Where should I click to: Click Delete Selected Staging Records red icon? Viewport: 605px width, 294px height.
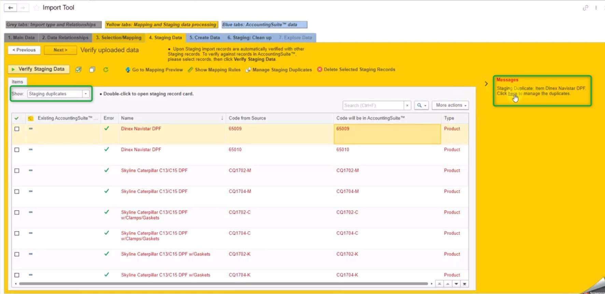pos(320,69)
